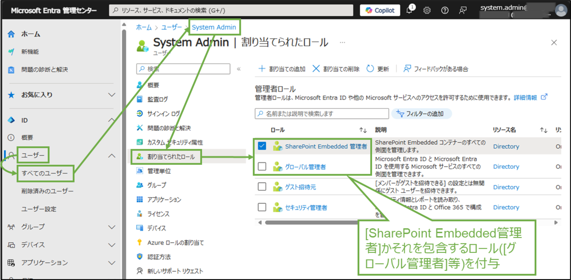Click the System Admin breadcrumb link

(x=214, y=28)
